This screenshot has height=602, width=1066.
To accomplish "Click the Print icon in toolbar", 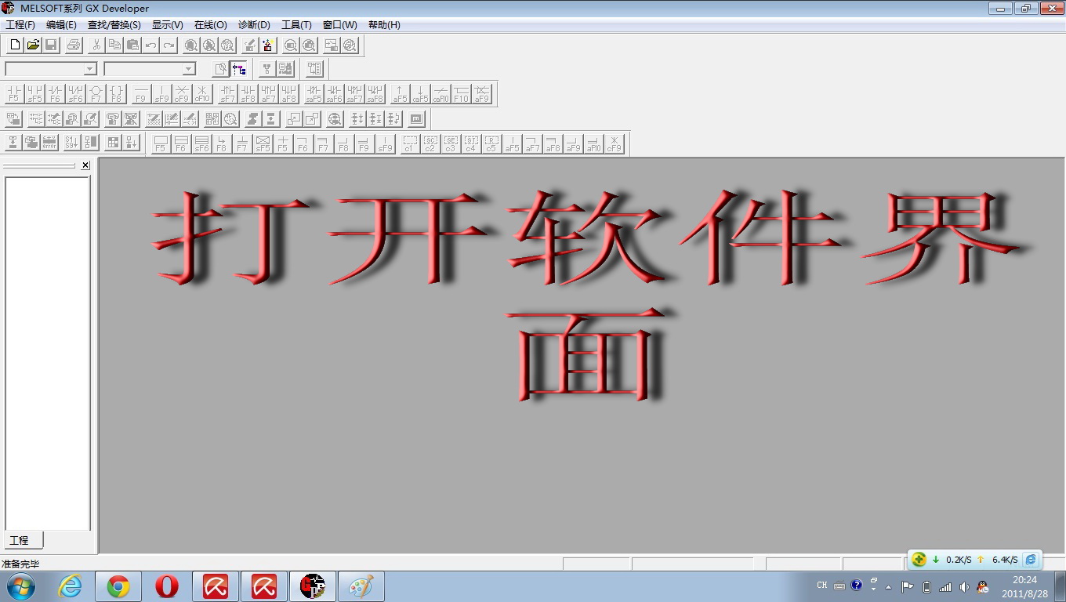I will pyautogui.click(x=74, y=45).
